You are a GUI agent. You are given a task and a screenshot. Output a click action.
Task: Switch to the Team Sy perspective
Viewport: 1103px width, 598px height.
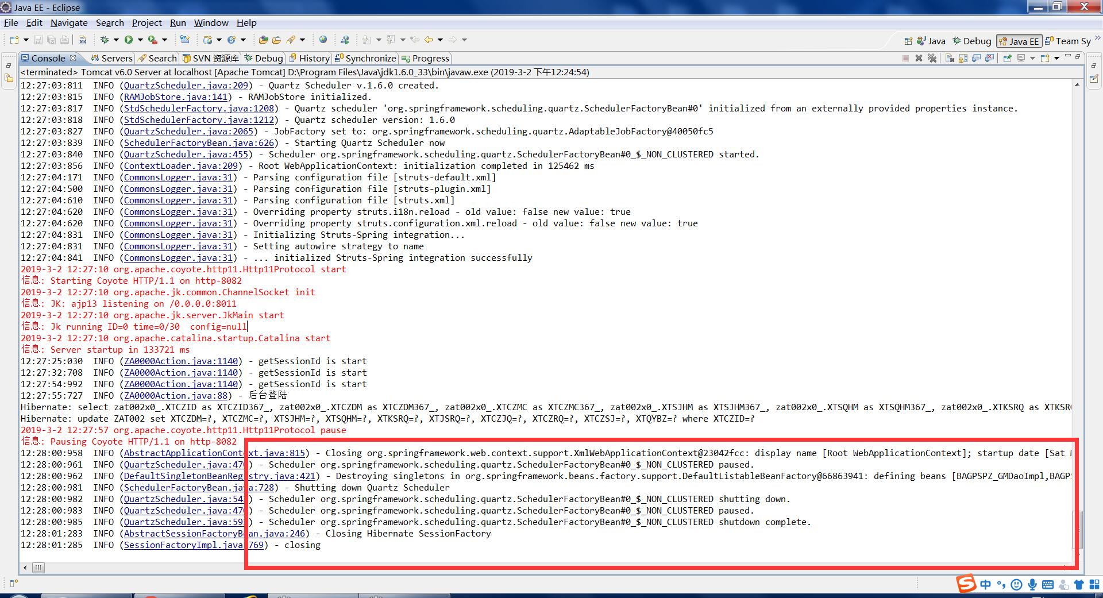click(x=1067, y=41)
